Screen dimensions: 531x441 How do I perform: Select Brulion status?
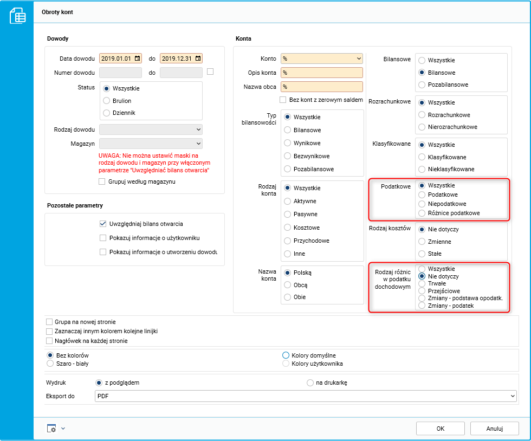pos(107,101)
